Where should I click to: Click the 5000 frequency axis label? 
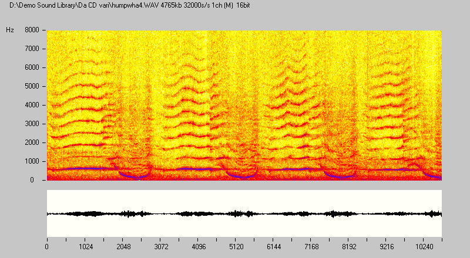point(32,86)
